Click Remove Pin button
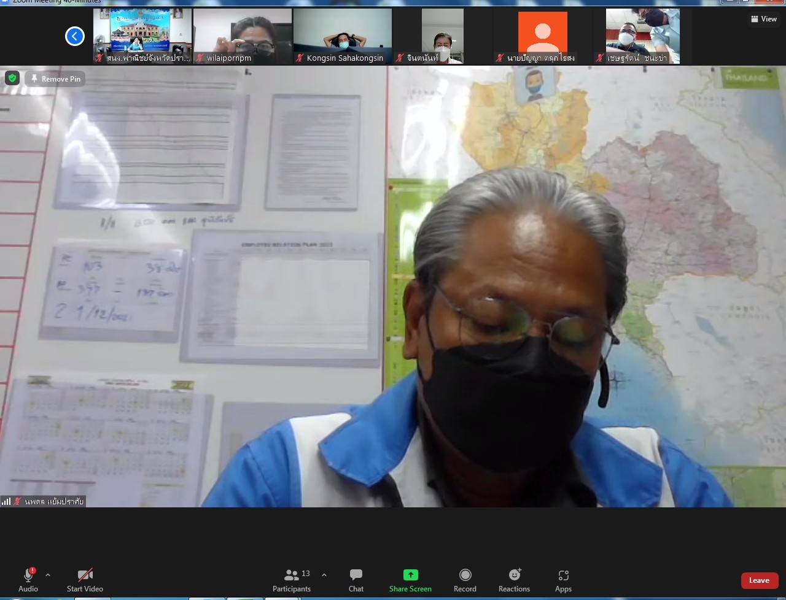Screen dimensions: 786x600 [56, 79]
